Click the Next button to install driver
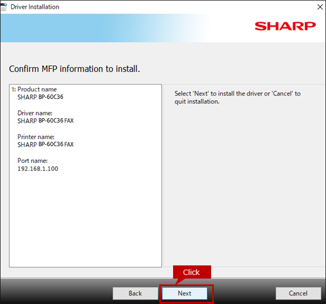326x304 pixels. click(184, 293)
